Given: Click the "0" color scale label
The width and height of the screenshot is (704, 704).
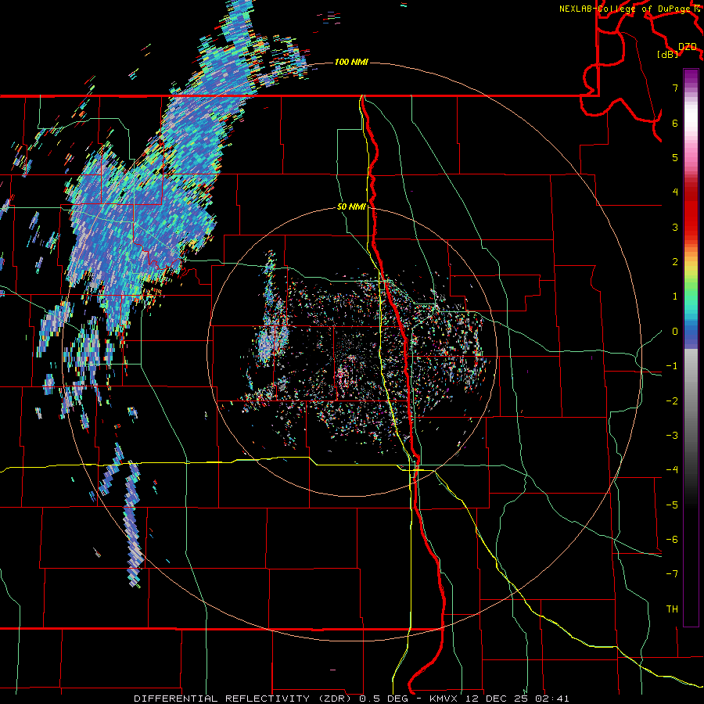Looking at the screenshot, I should click(x=675, y=332).
